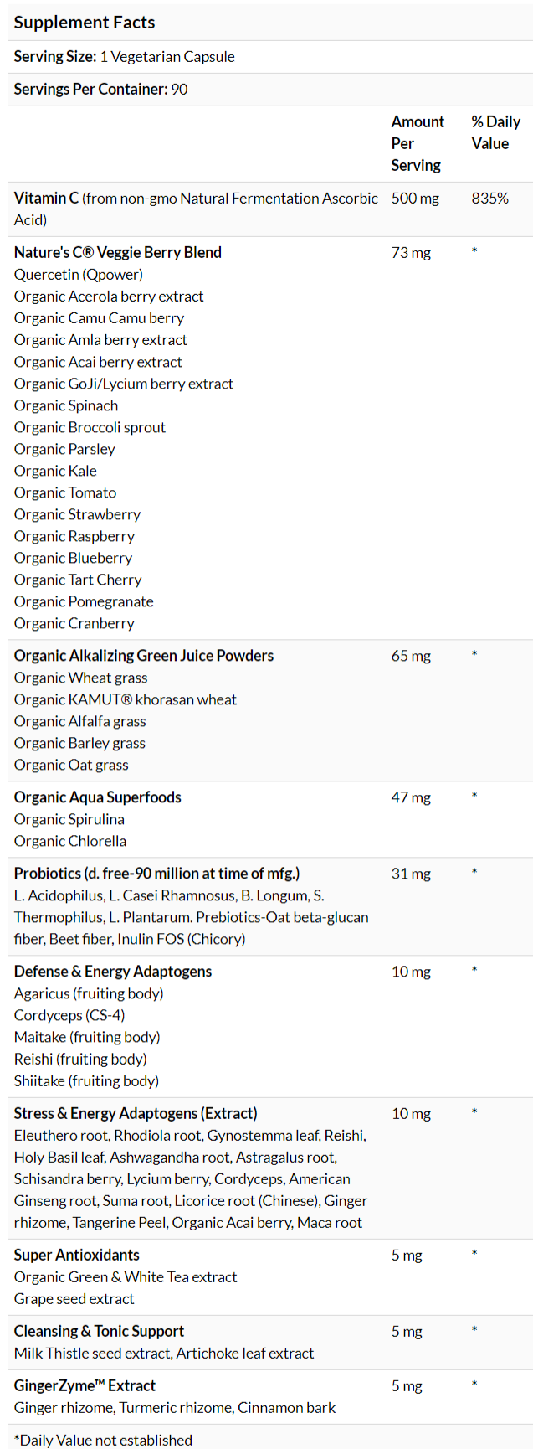
Task: Click the Serving Size row text
Action: (124, 57)
